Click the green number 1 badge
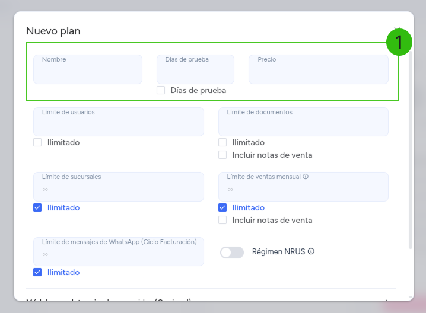426x313 pixels. pyautogui.click(x=399, y=42)
